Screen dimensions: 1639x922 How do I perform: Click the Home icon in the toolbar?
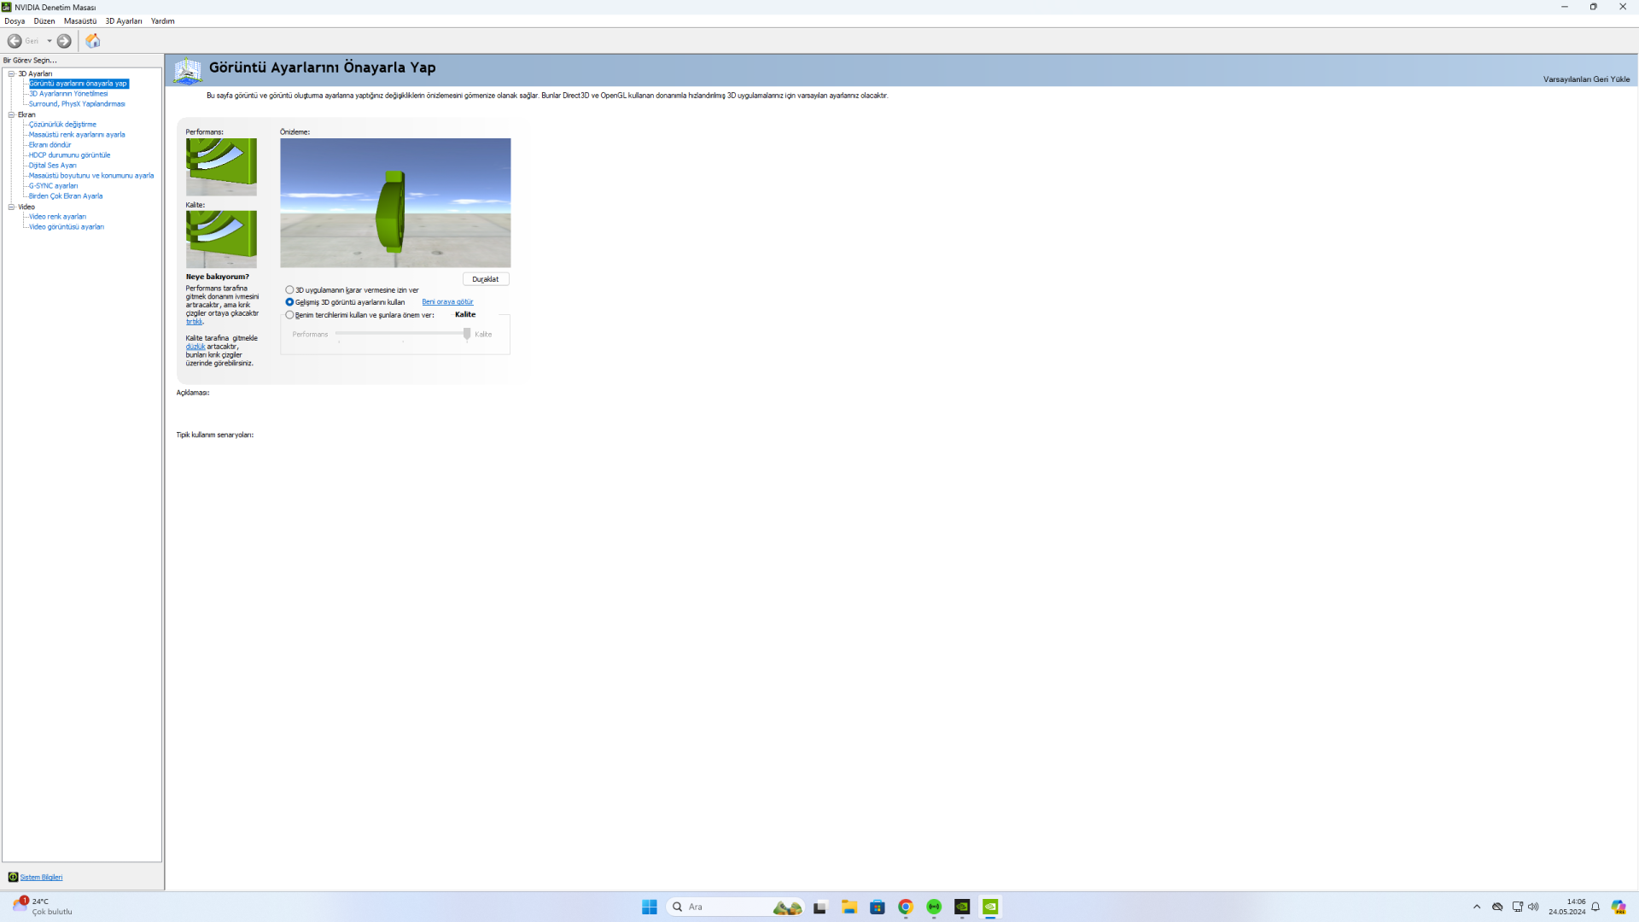click(92, 41)
